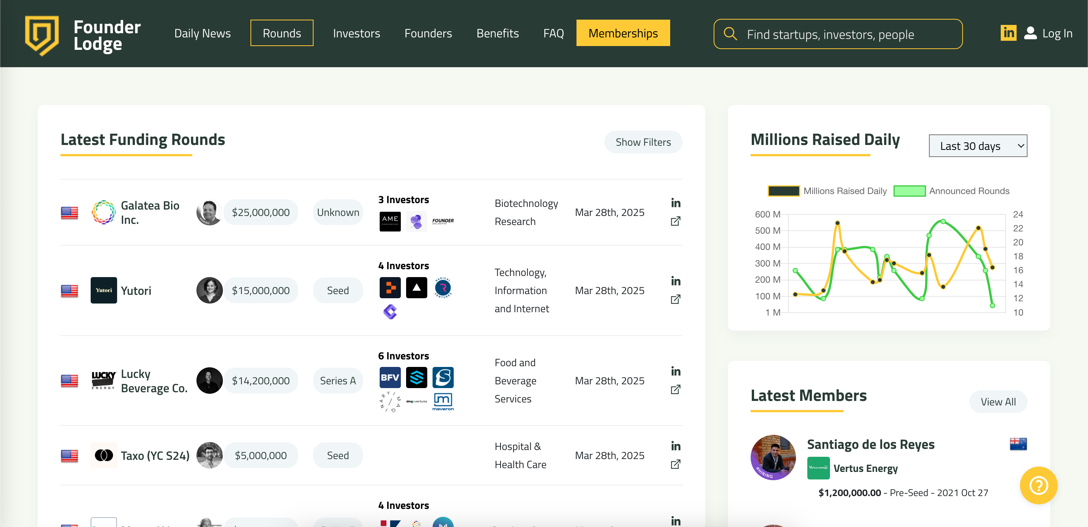The height and width of the screenshot is (527, 1088).
Task: Click Santiago de los Reyes profile photo
Action: (773, 458)
